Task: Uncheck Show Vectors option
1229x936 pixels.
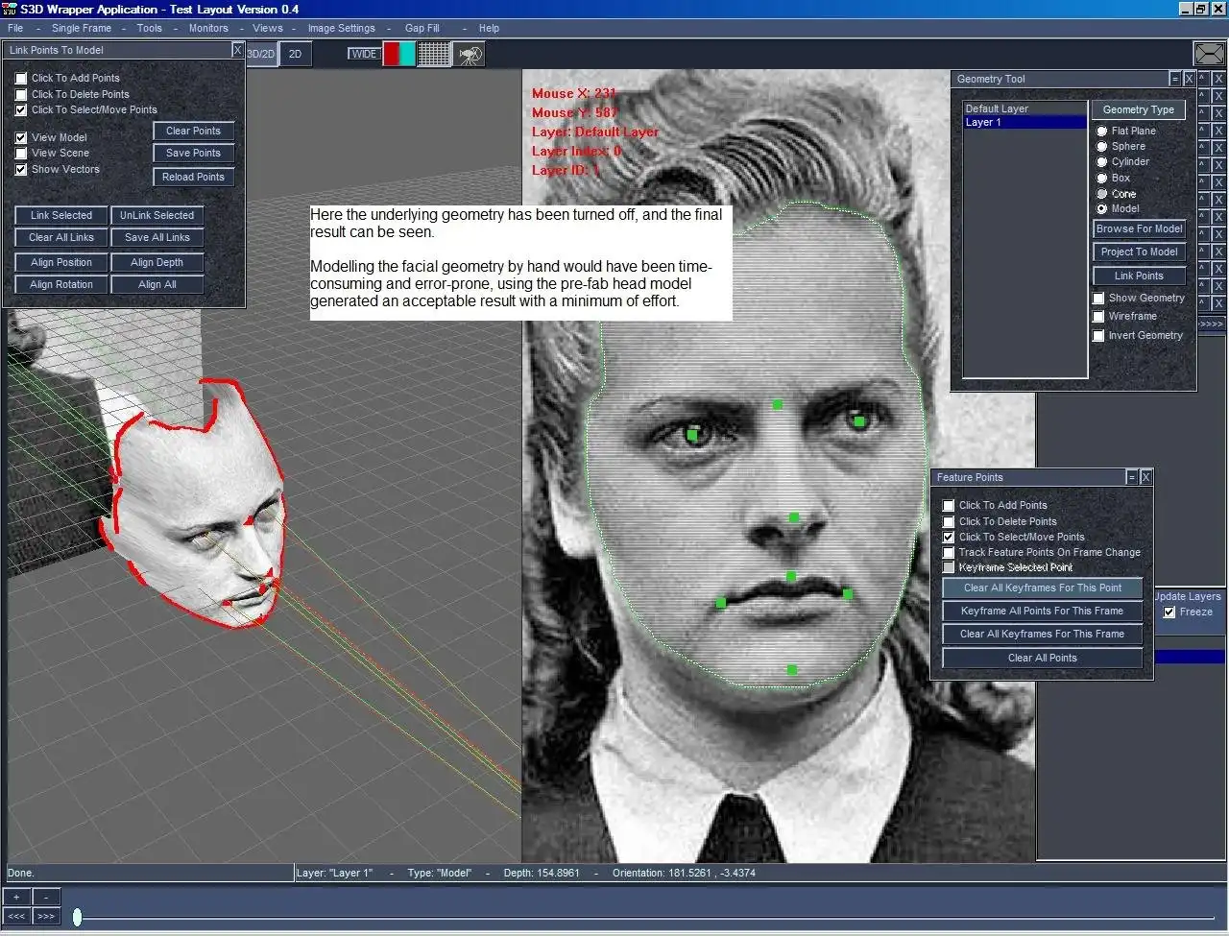Action: (21, 170)
